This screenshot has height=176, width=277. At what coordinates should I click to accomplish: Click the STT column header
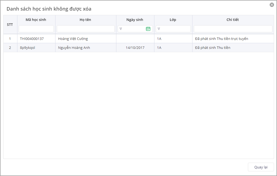[x=10, y=24]
